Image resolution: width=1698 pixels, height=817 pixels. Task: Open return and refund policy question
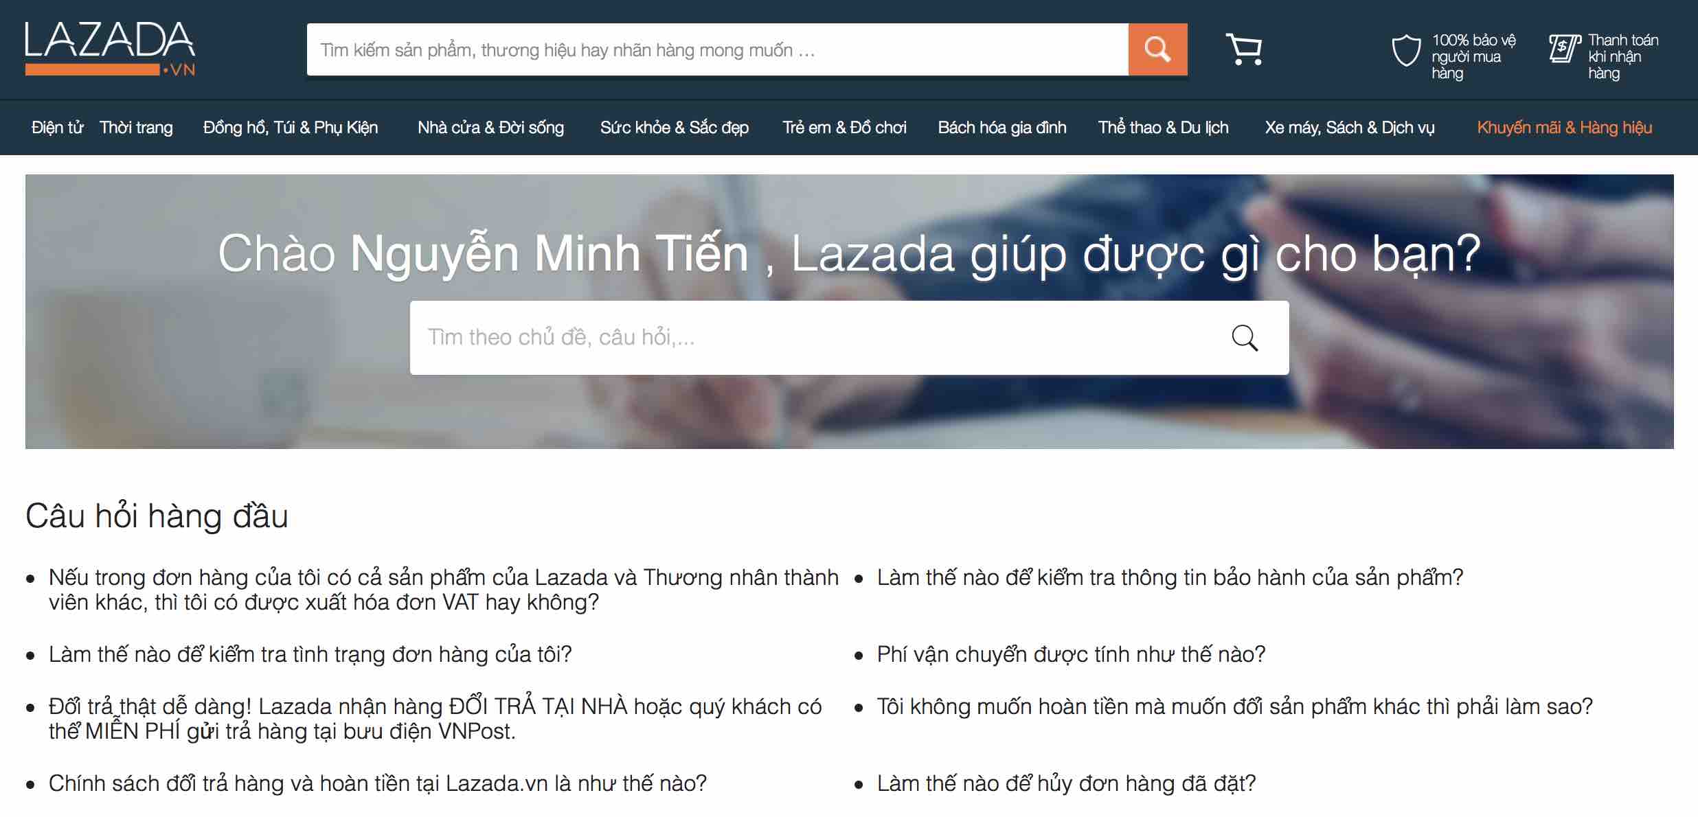click(x=377, y=783)
